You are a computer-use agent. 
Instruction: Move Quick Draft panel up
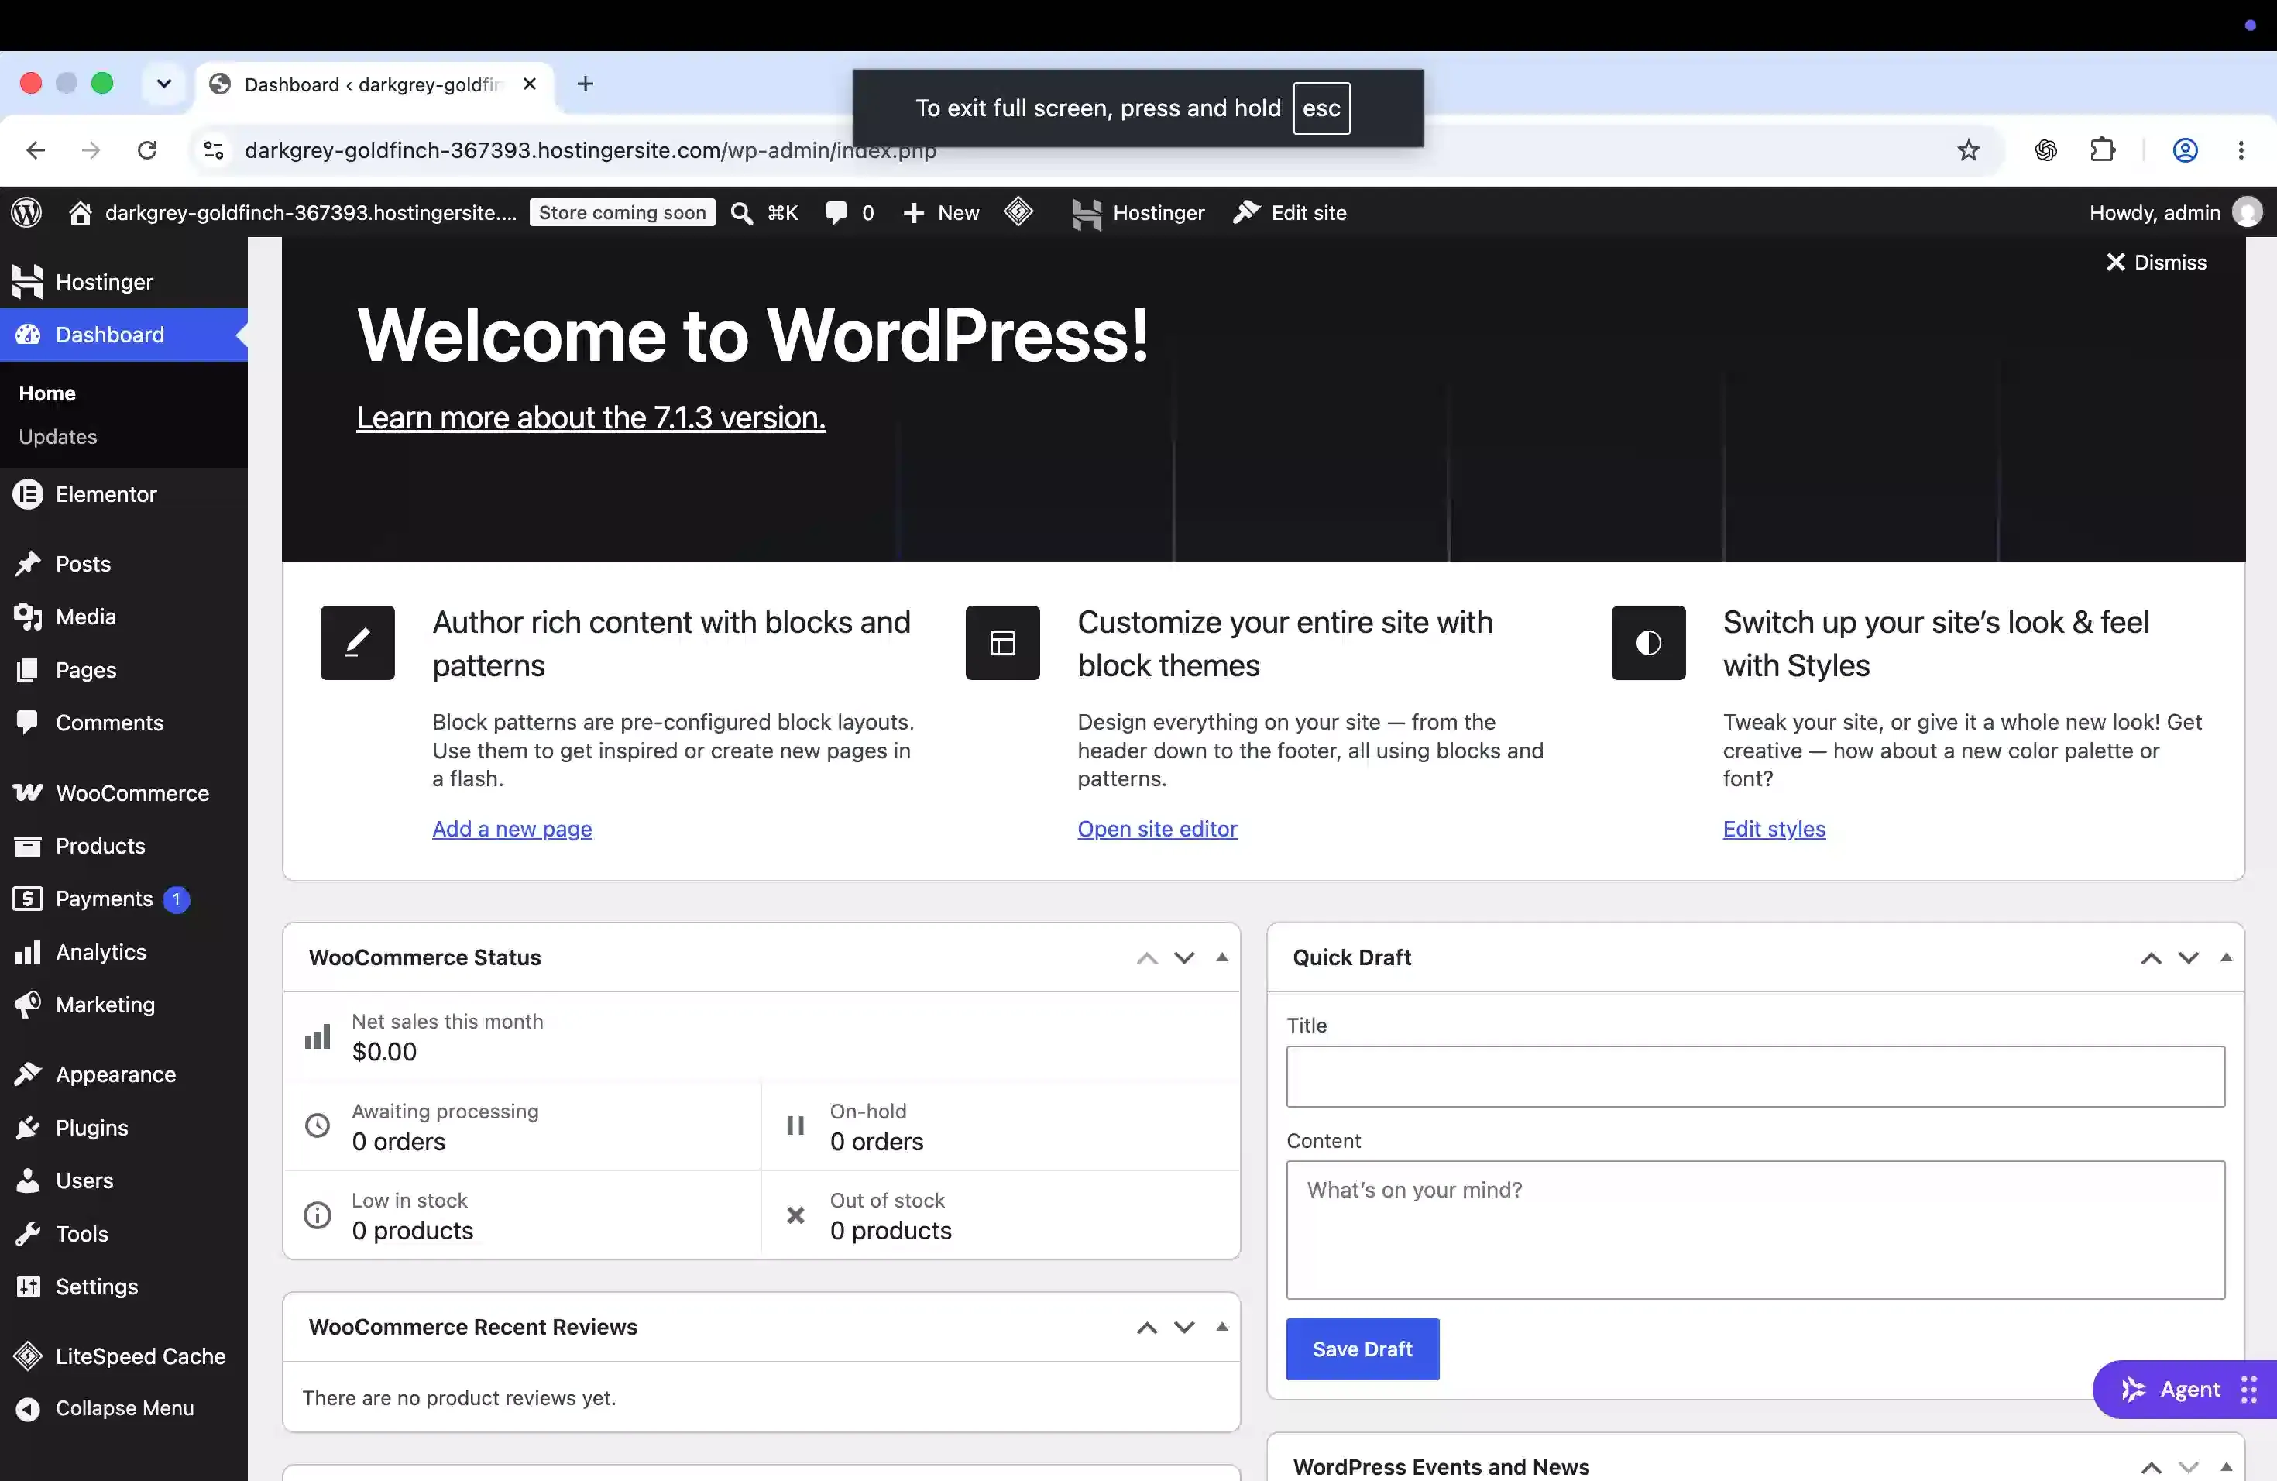click(x=2151, y=957)
